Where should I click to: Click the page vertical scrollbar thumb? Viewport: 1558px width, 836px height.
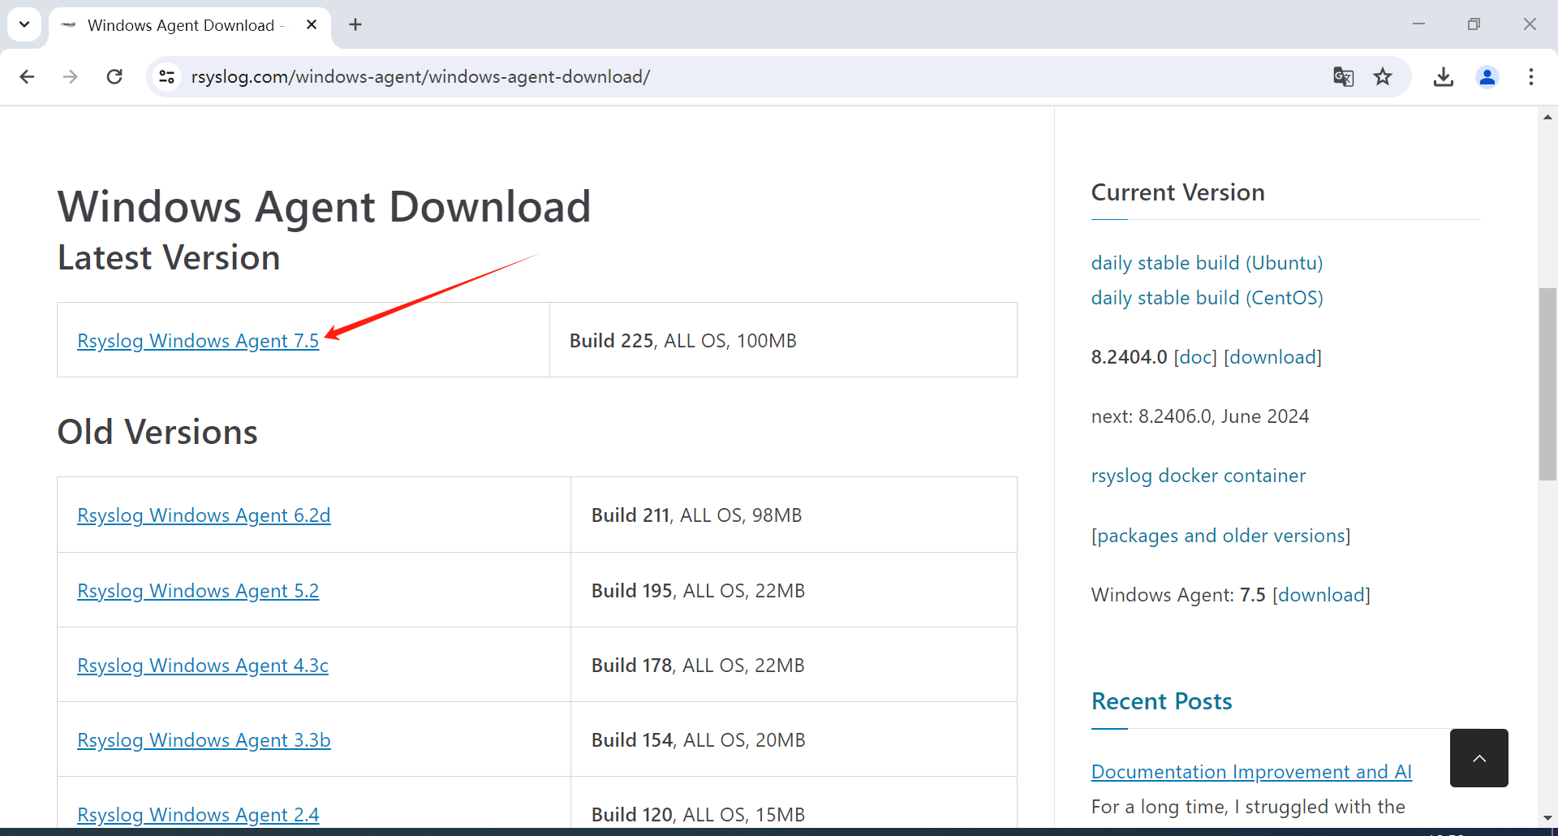click(1547, 384)
